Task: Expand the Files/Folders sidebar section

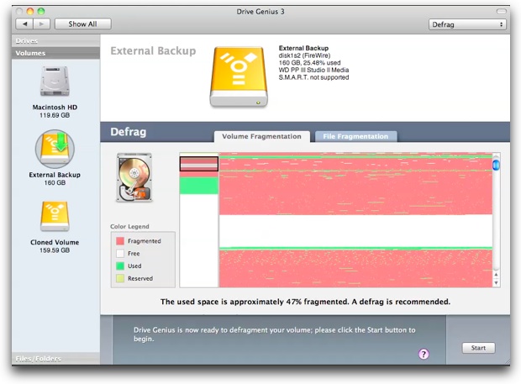Action: pyautogui.click(x=55, y=359)
